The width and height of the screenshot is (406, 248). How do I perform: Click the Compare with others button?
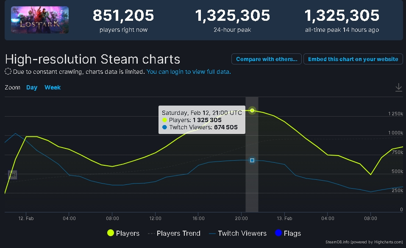point(266,59)
